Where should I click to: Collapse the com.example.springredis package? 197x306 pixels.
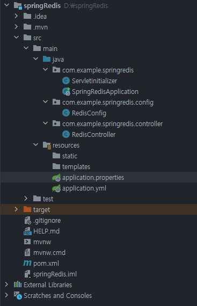coord(45,69)
